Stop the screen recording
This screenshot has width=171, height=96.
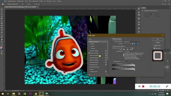point(143,86)
